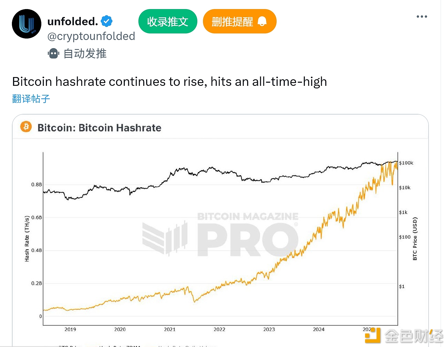The width and height of the screenshot is (447, 347).
Task: Click the orange Bitcoin logo icon
Action: 26,127
